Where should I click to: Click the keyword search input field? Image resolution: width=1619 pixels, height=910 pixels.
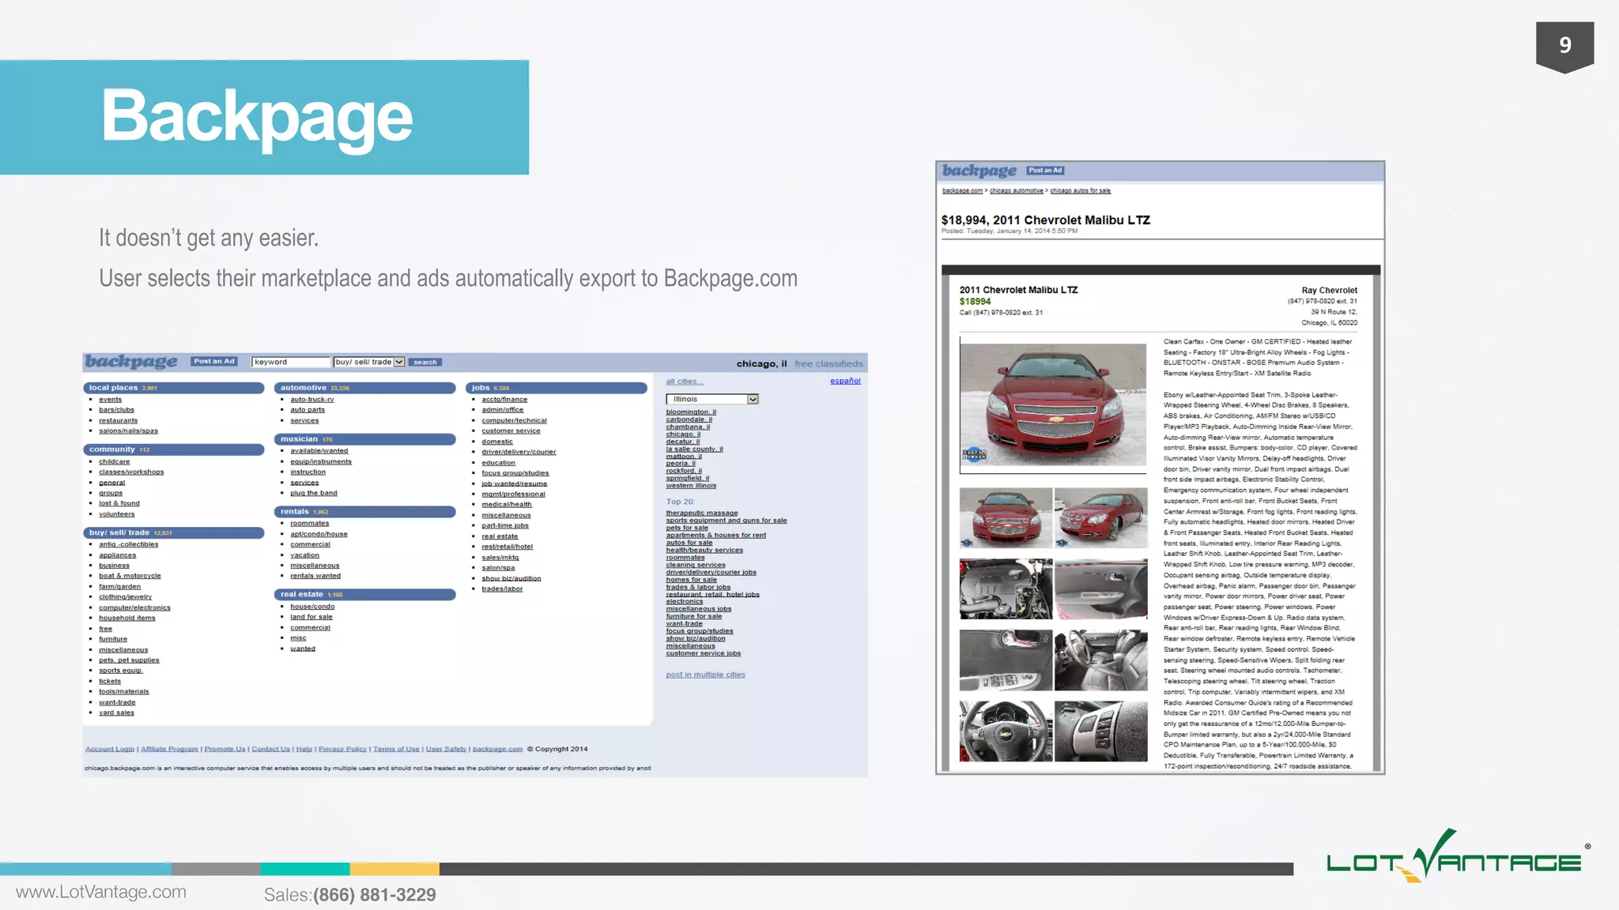[290, 362]
